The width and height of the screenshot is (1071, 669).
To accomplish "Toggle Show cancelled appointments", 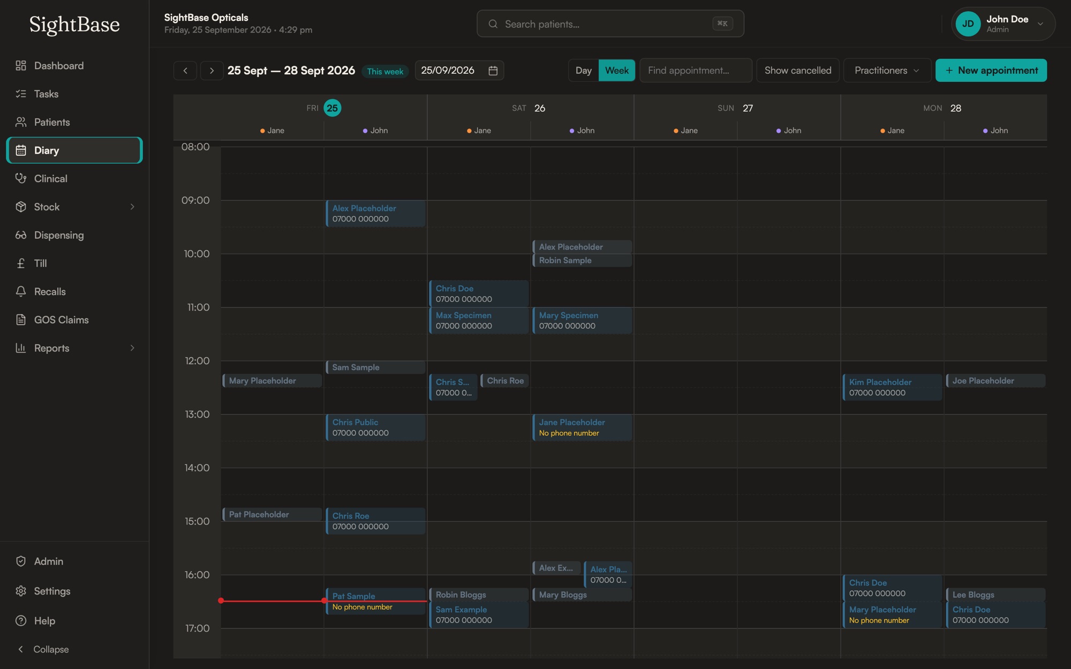I will 798,70.
